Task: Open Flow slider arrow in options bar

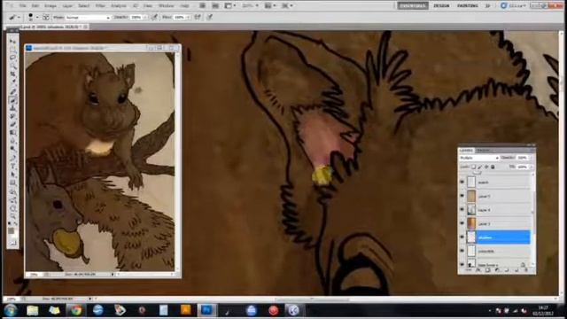Action: (189, 18)
